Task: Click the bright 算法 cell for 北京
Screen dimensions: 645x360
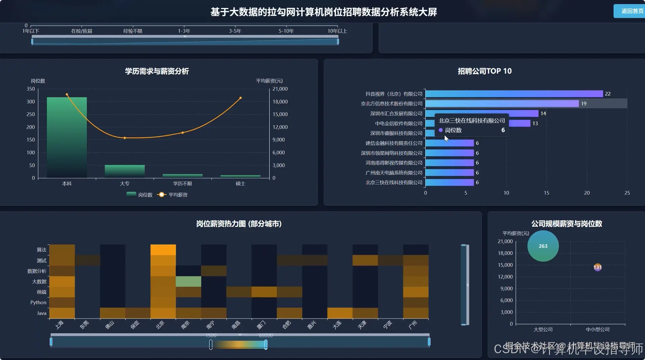Action: pyautogui.click(x=163, y=250)
